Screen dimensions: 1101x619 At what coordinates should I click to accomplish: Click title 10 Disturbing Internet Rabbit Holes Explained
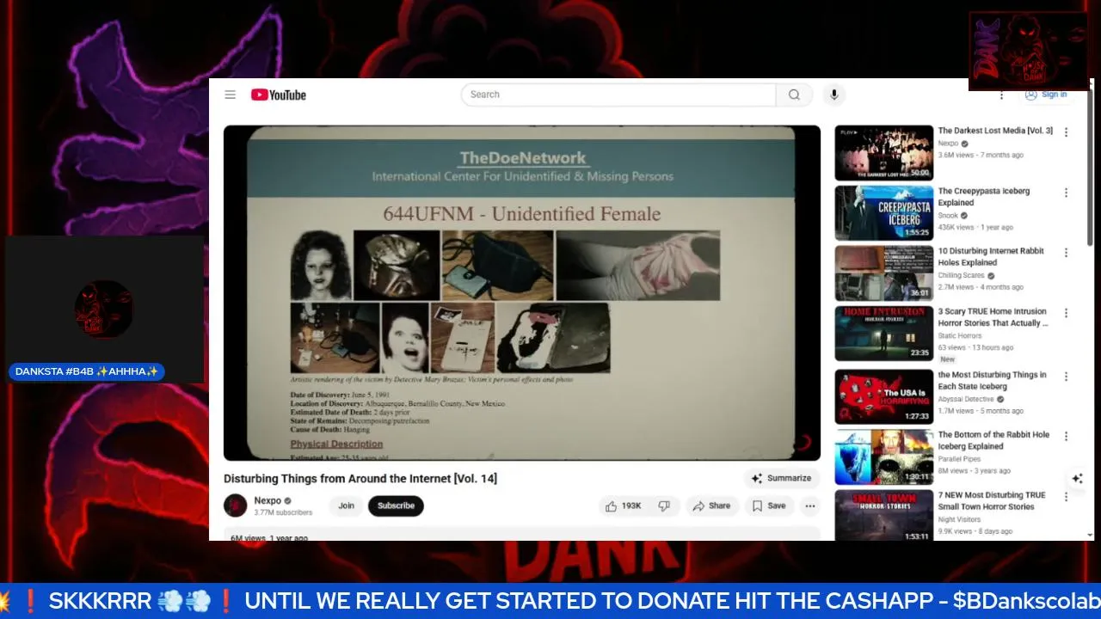991,257
